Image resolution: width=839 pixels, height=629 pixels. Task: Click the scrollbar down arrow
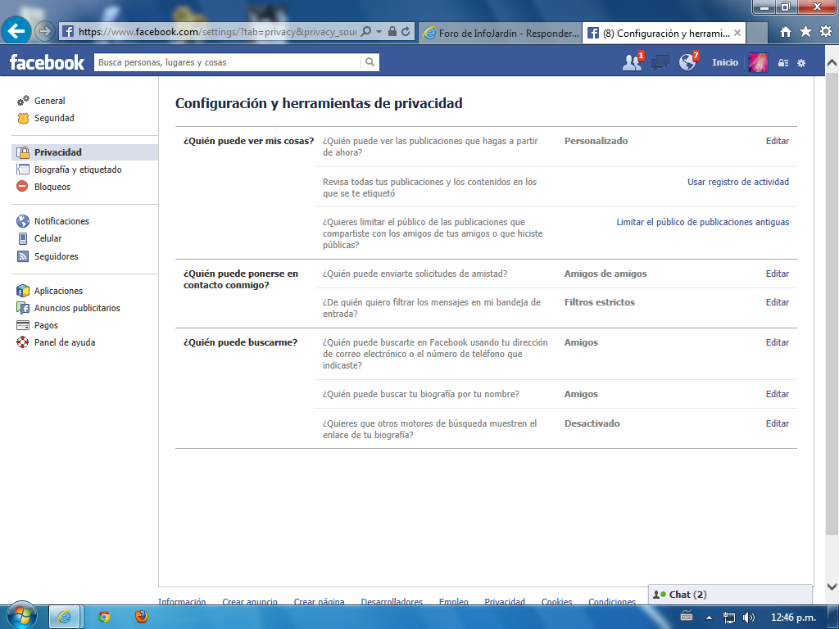pos(832,586)
